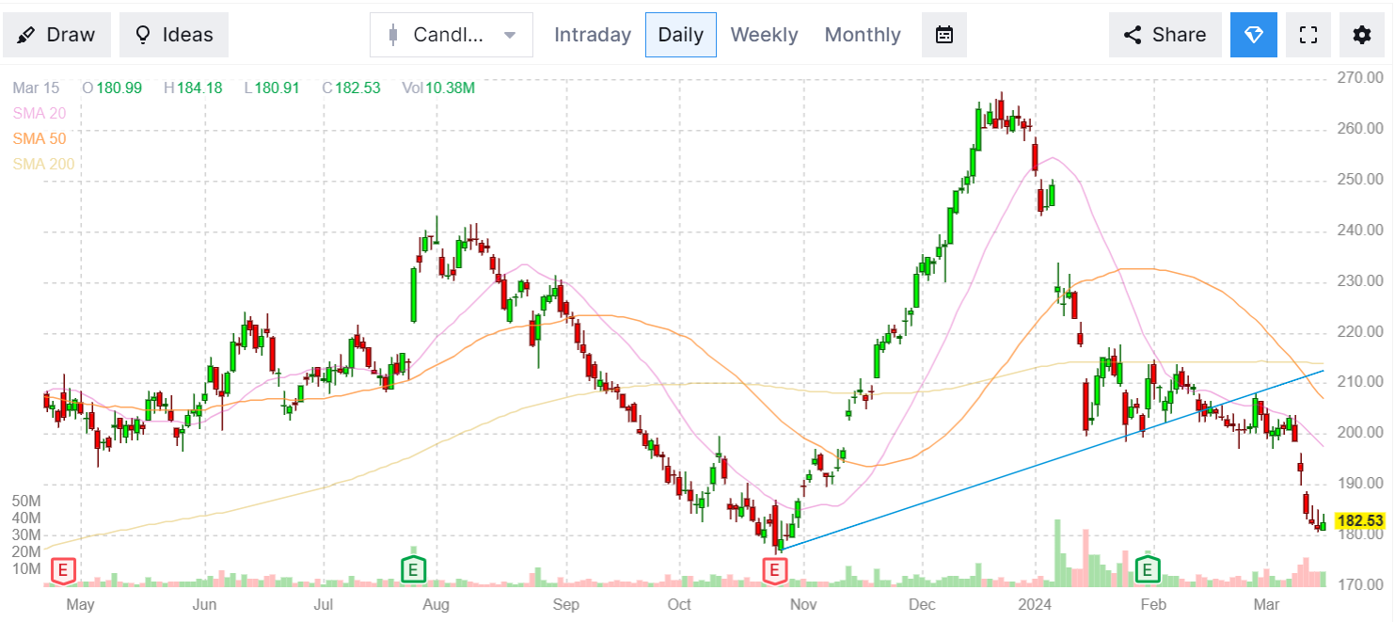Click the blue diamond premium icon
1395x622 pixels.
point(1254,35)
